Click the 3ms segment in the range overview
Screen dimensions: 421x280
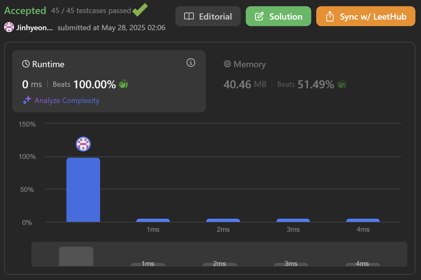coord(291,264)
